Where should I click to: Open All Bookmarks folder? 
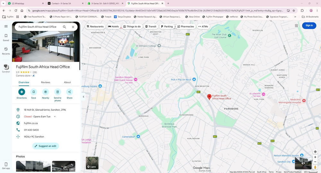pyautogui.click(x=310, y=17)
